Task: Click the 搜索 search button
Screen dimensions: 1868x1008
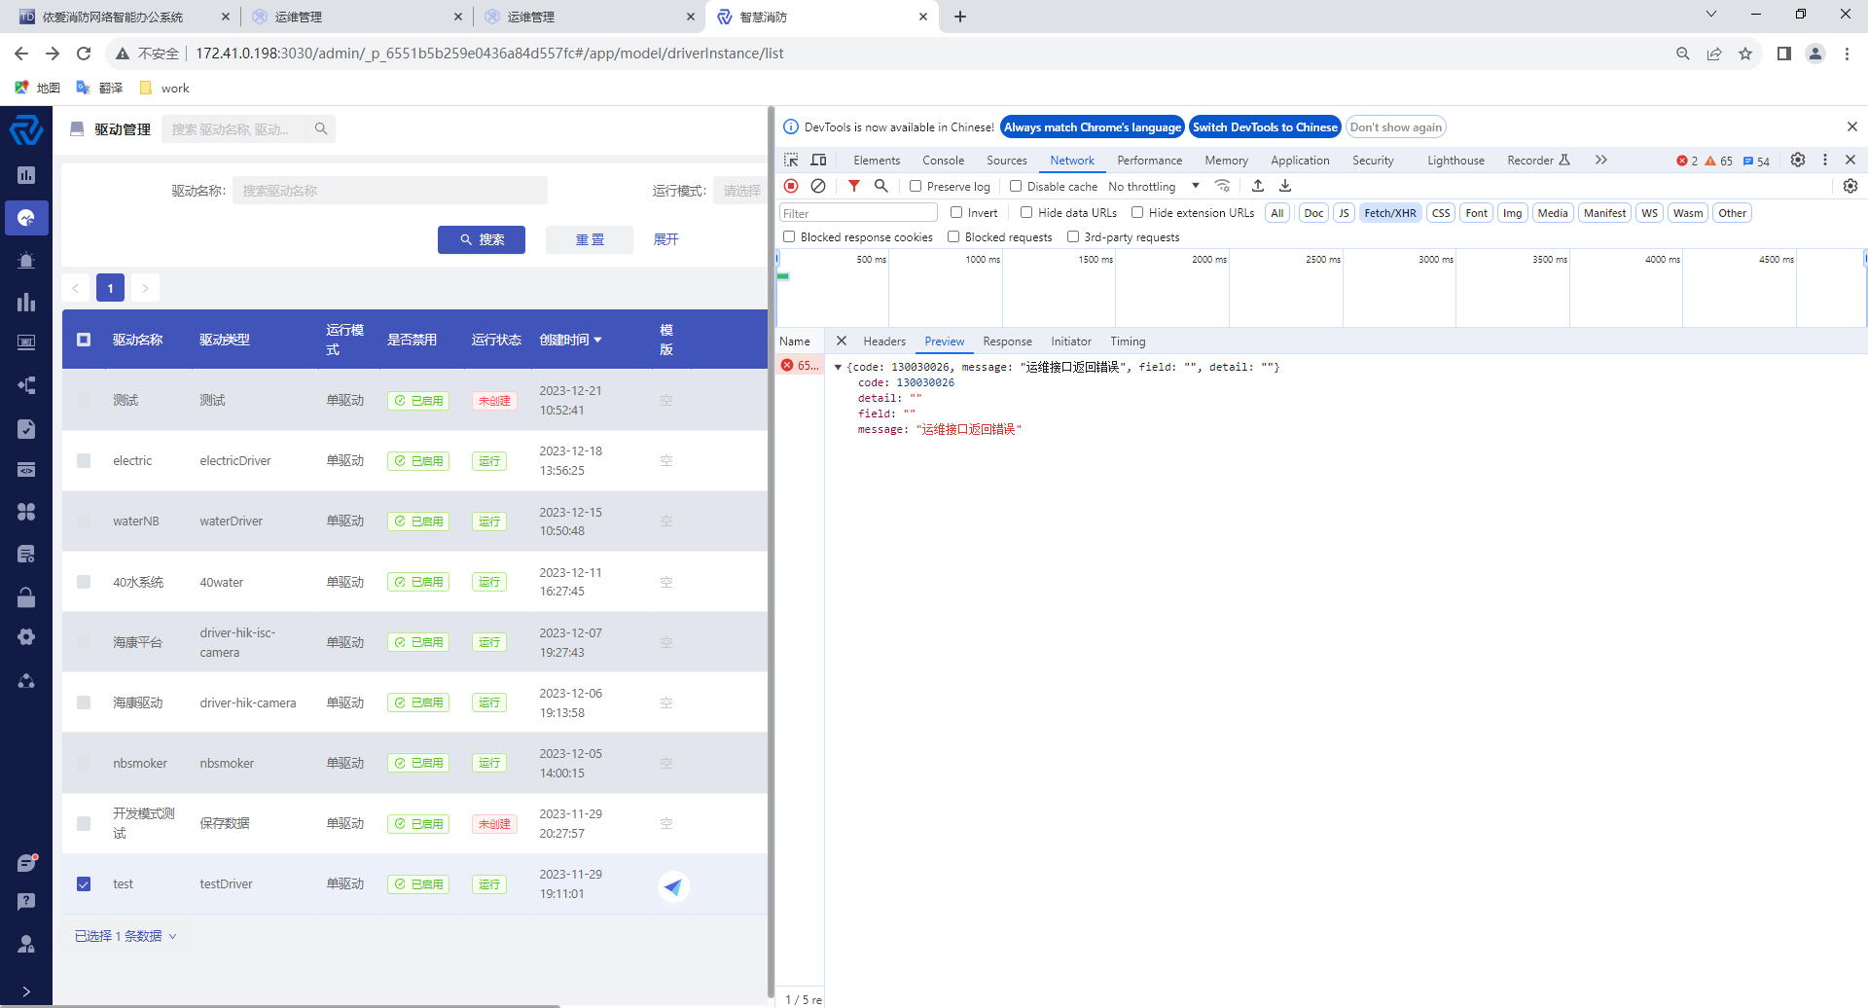Action: pyautogui.click(x=482, y=239)
